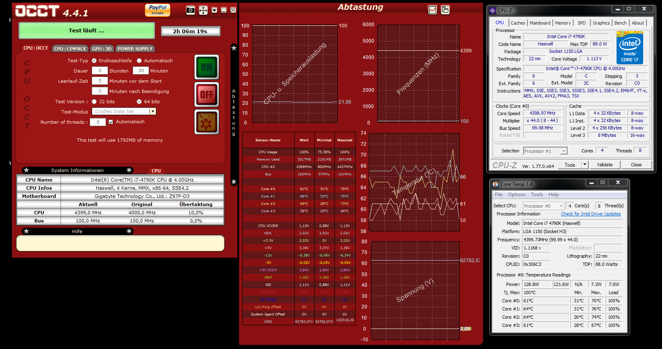This screenshot has width=662, height=349.
Task: Click the Validate button in CPU-Z
Action: (605, 165)
